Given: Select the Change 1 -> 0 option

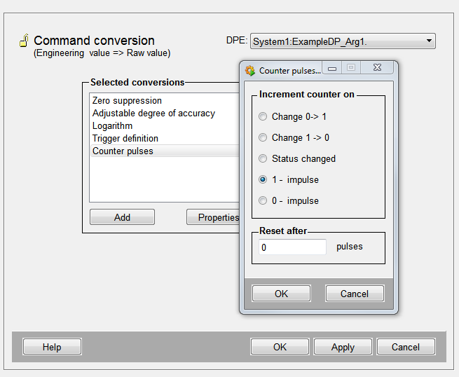Looking at the screenshot, I should pyautogui.click(x=263, y=138).
